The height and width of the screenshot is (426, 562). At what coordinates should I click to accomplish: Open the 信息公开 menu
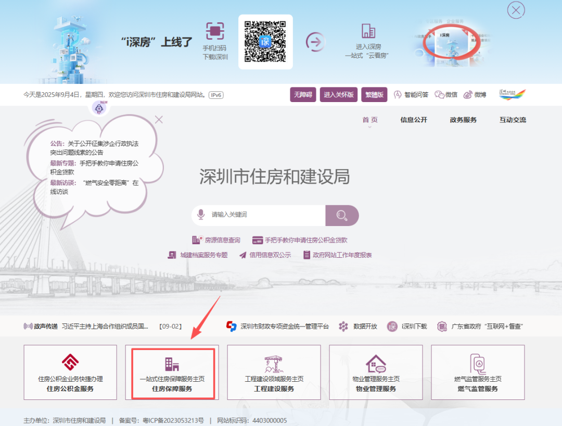[x=414, y=120]
